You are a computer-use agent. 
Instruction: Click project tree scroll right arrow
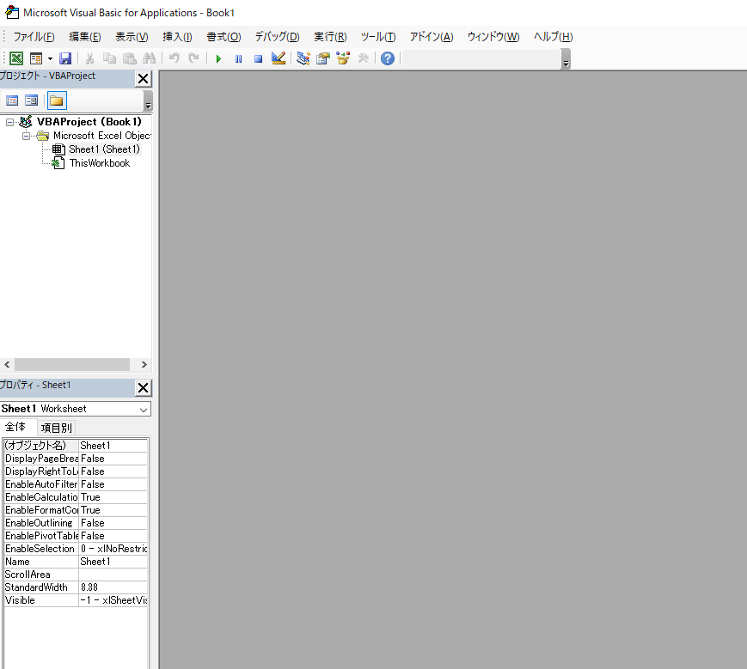144,364
